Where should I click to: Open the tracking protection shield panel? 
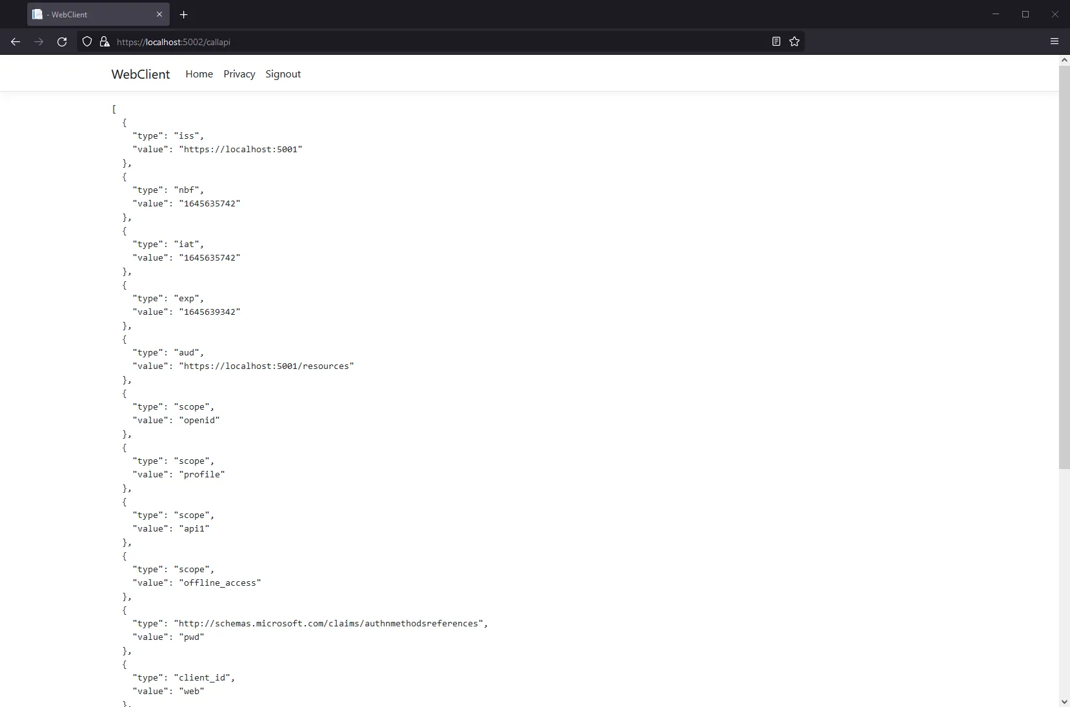[86, 41]
